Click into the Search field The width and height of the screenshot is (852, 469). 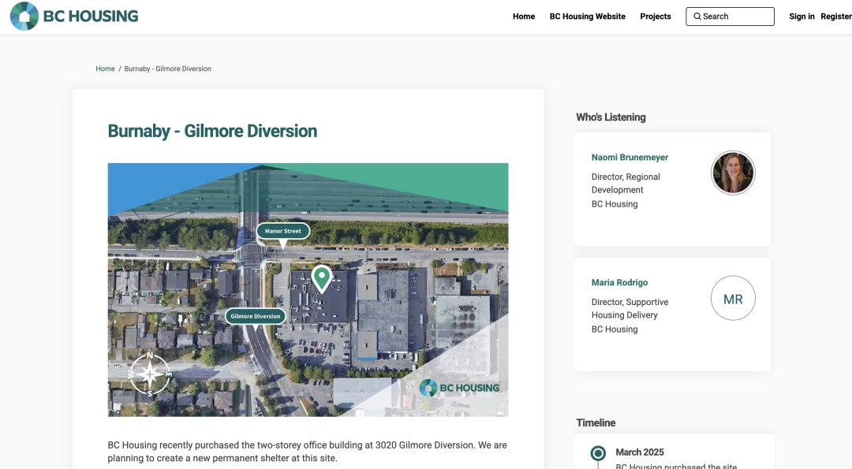730,17
